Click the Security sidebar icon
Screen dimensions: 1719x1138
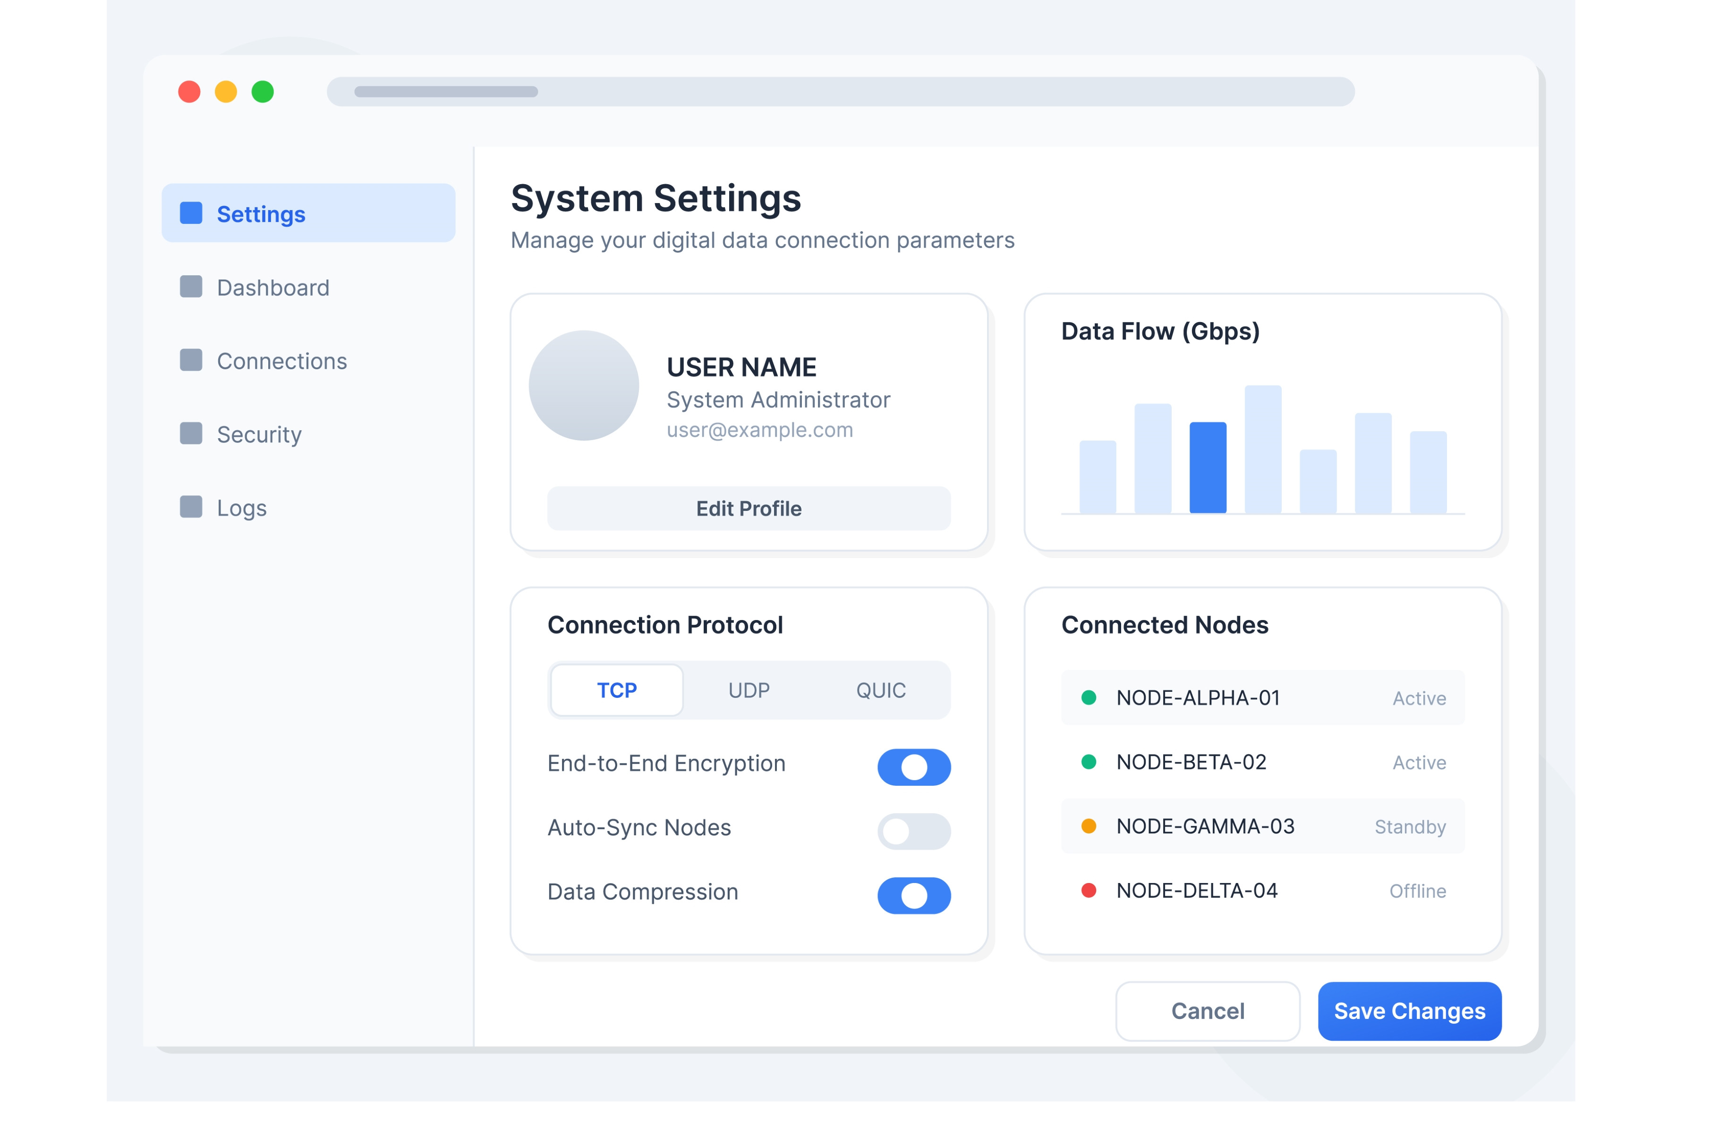191,433
